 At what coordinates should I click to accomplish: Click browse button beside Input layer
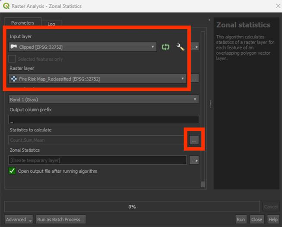[195, 47]
